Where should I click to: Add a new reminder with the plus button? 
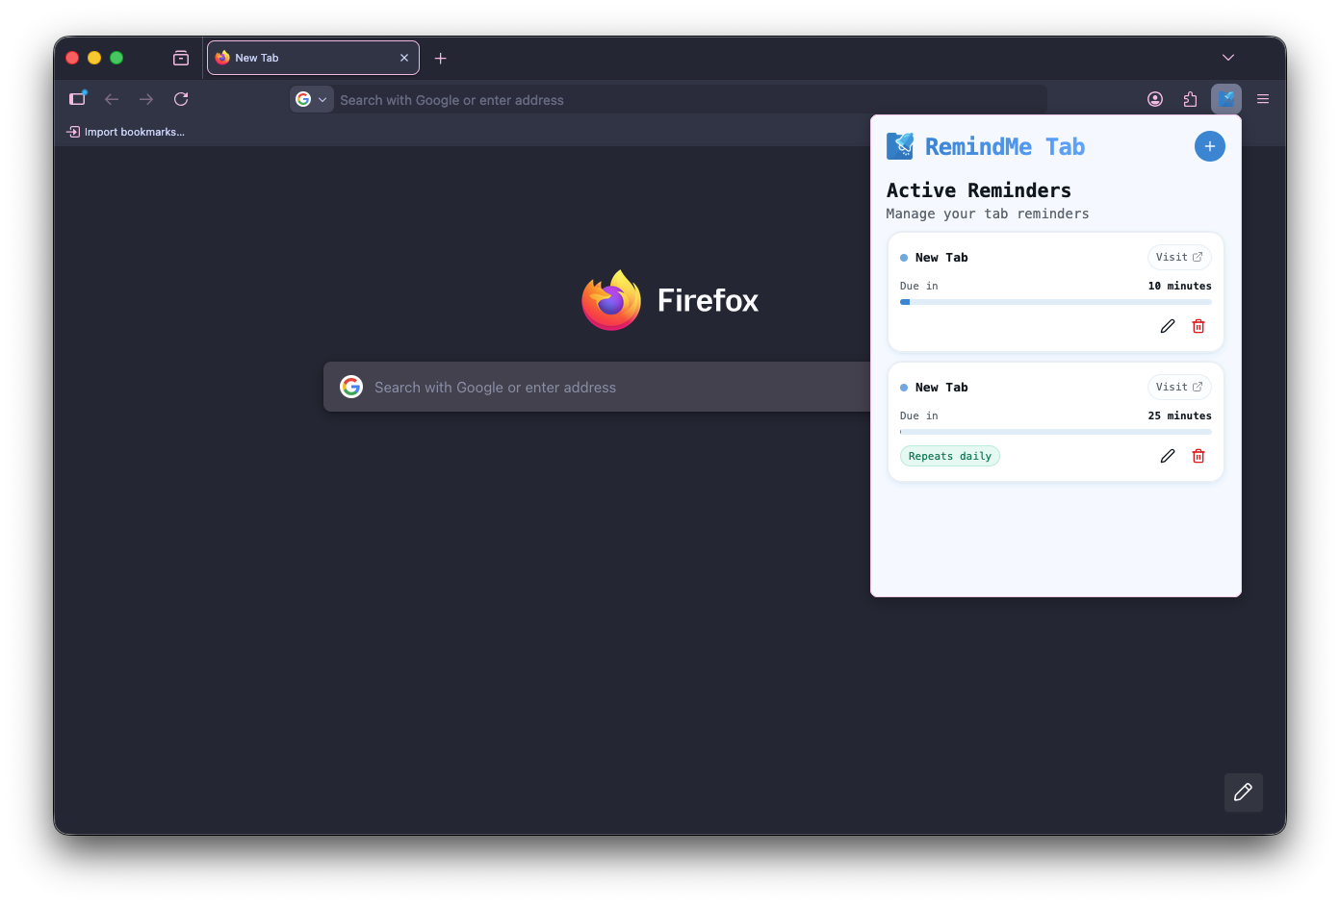click(1209, 146)
